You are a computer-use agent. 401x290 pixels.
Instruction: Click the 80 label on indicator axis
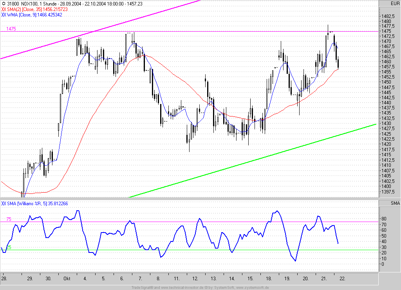coord(384,219)
